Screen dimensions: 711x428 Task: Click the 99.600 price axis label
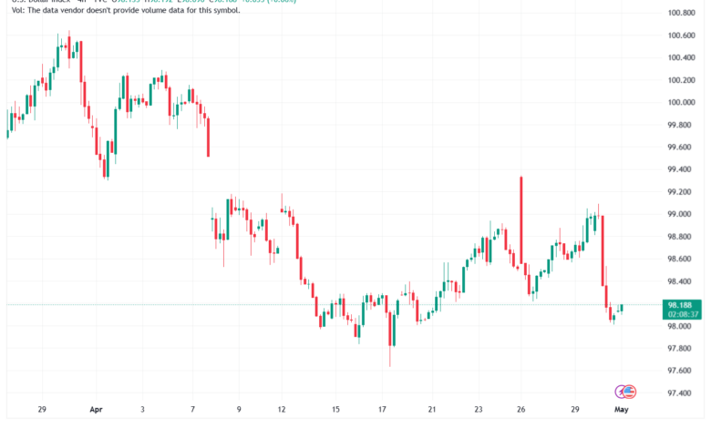[680, 148]
